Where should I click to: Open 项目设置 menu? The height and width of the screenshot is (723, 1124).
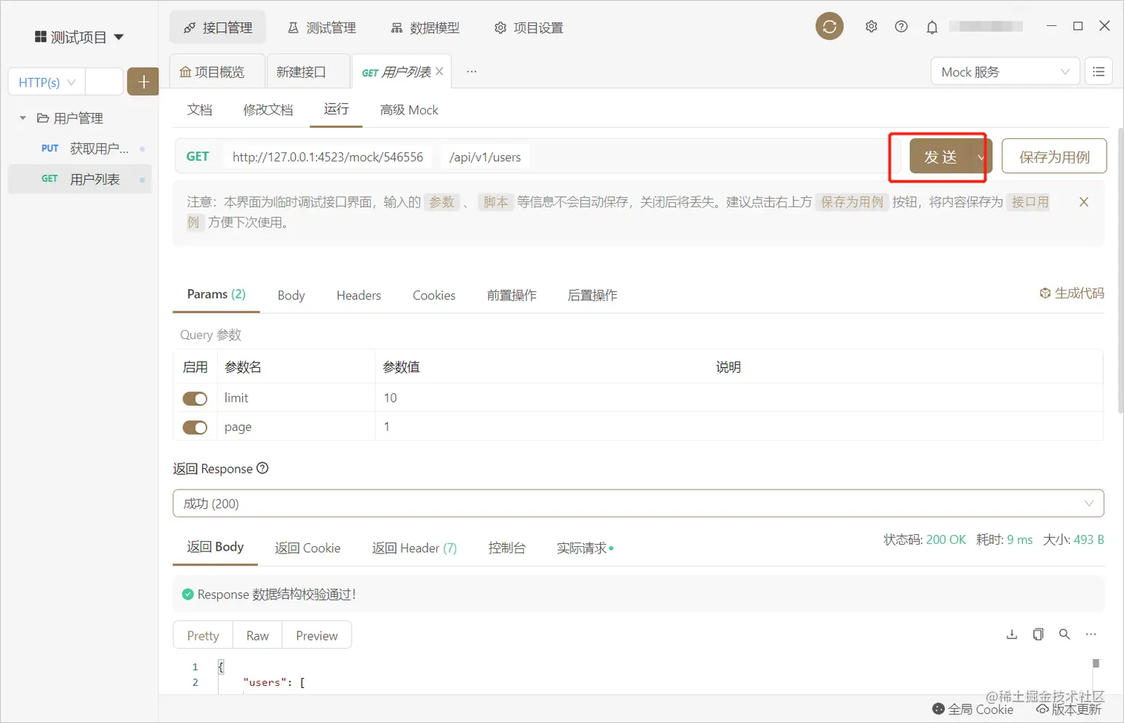click(529, 27)
